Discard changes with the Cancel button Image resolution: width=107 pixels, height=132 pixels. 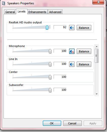72,123
